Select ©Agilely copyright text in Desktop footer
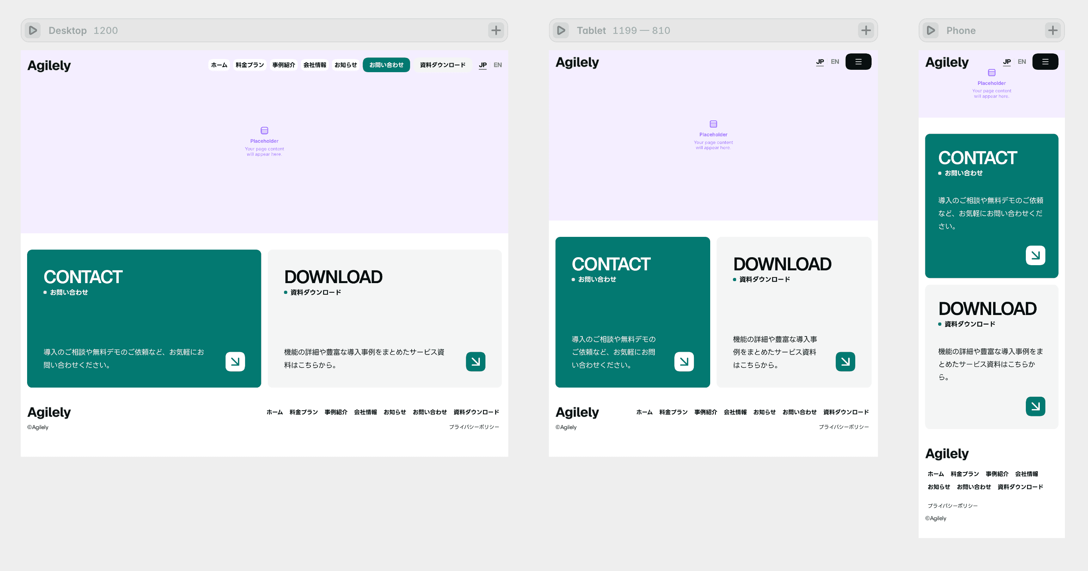Image resolution: width=1088 pixels, height=571 pixels. (x=37, y=427)
